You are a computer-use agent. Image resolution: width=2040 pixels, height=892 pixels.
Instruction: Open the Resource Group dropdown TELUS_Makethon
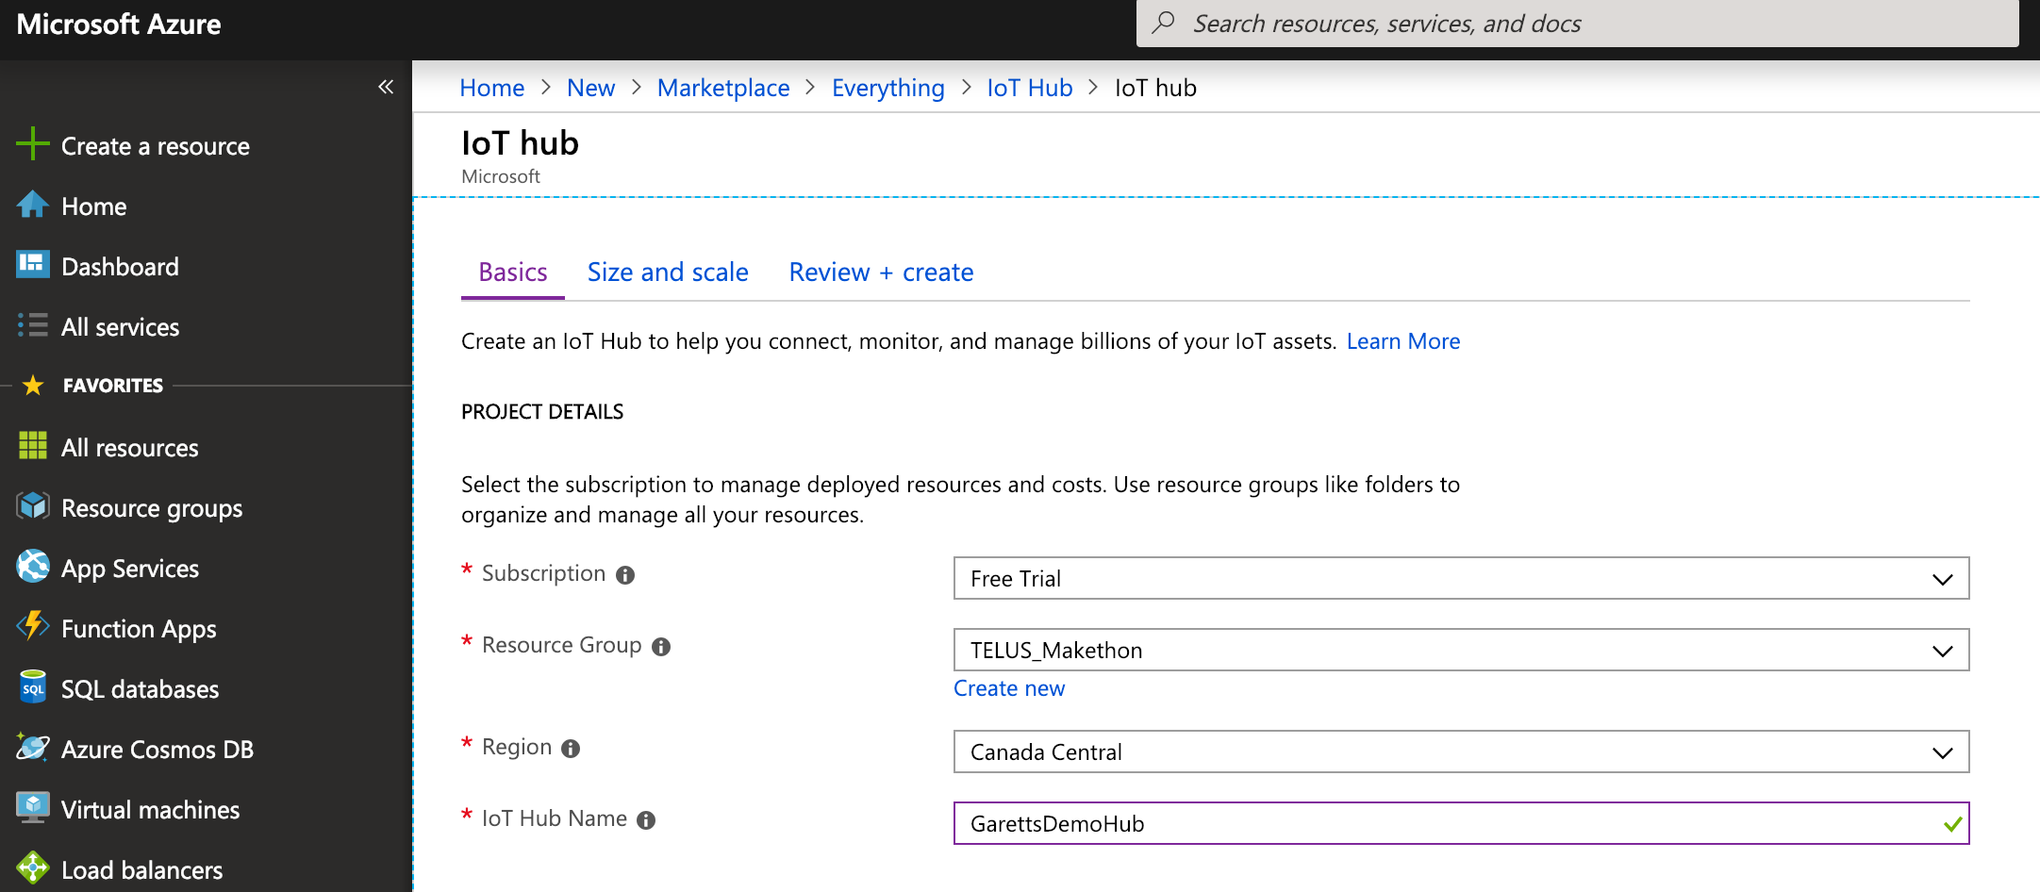pyautogui.click(x=1461, y=650)
